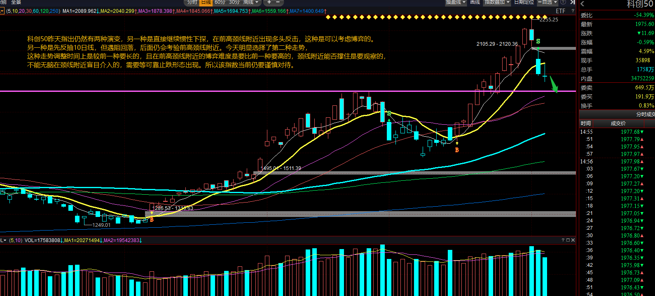Maximize the volume indicator sub-panel
This screenshot has width=655, height=296.
point(568,240)
